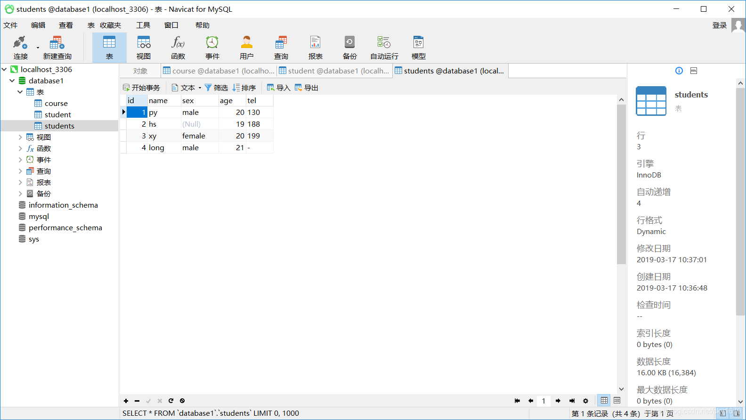
Task: Click the 筛选 filter button
Action: (x=216, y=88)
